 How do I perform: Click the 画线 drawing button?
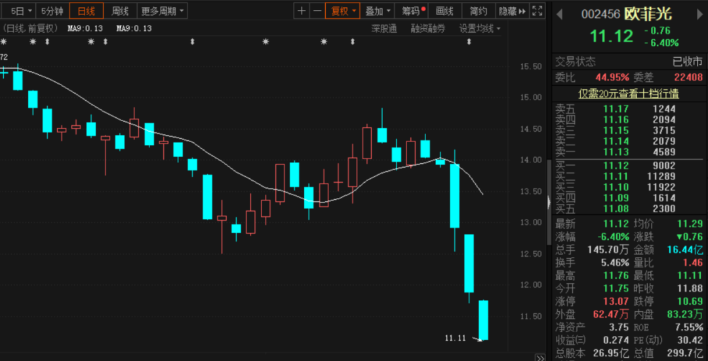(444, 11)
